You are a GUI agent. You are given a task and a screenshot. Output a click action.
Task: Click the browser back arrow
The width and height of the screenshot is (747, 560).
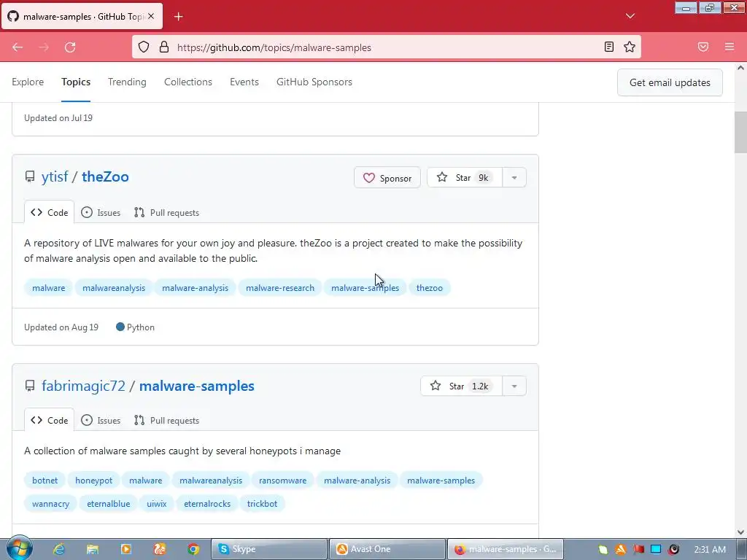click(x=18, y=47)
